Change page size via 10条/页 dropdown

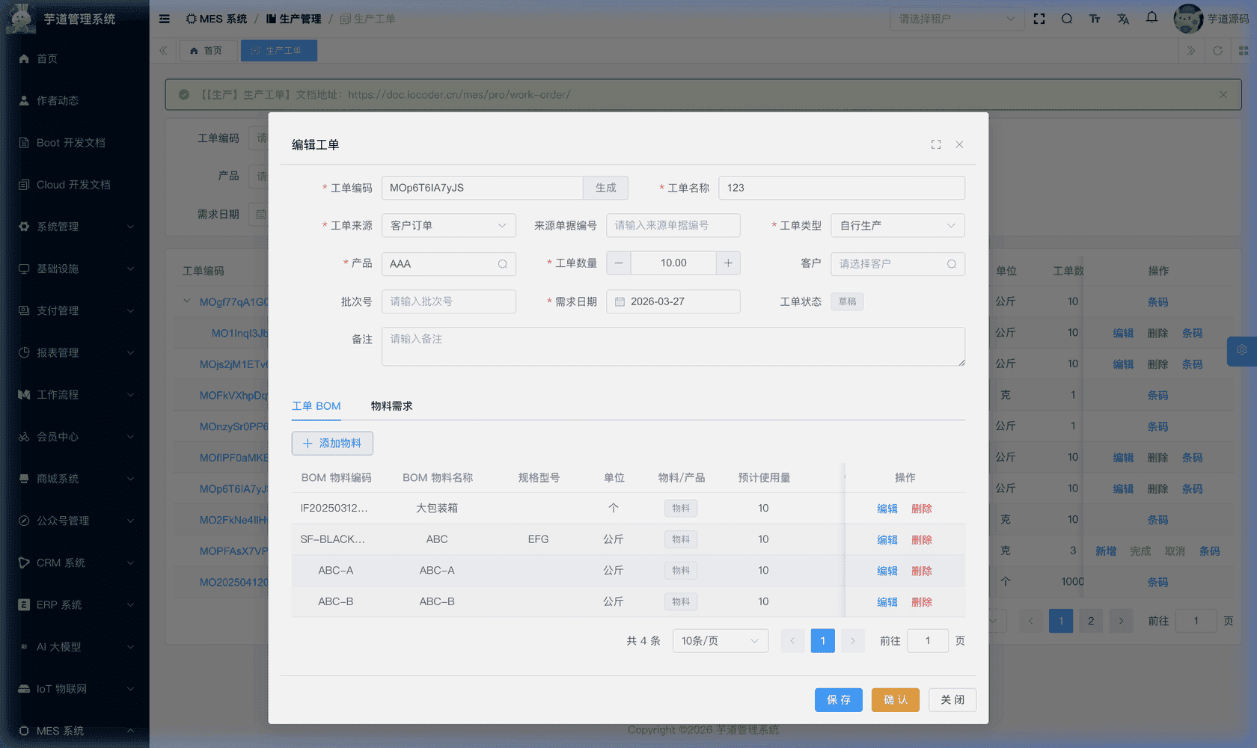pos(720,640)
